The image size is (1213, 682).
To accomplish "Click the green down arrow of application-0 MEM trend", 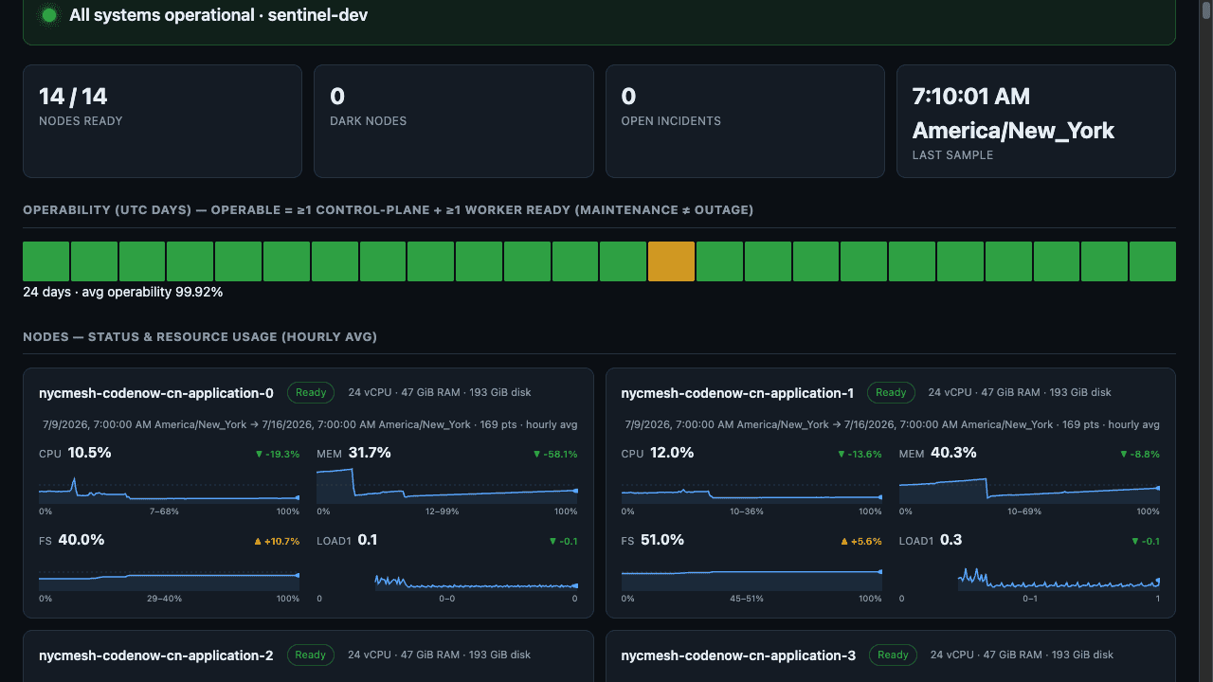I will [536, 455].
